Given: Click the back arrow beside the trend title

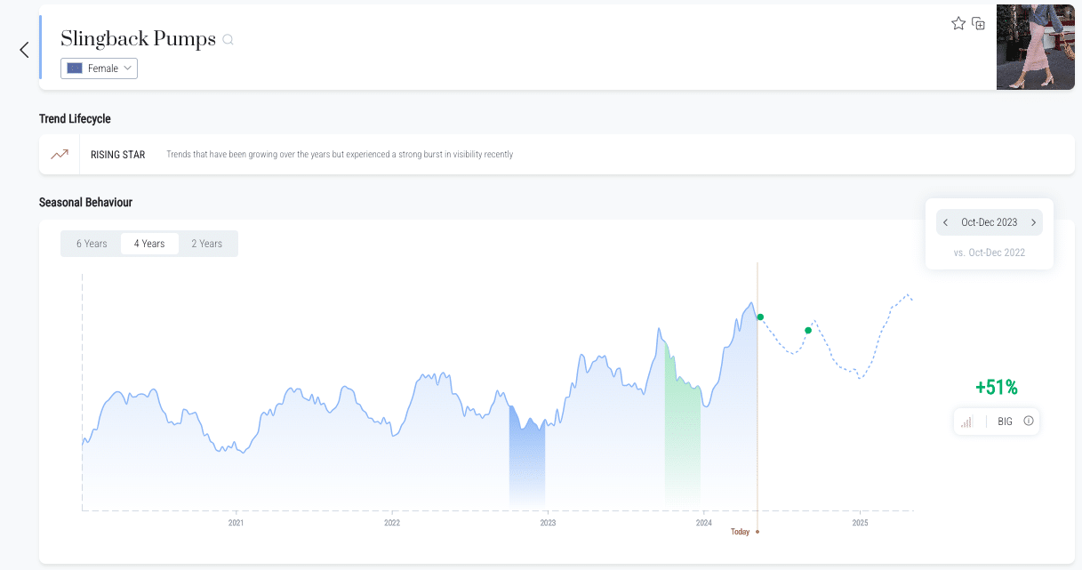Looking at the screenshot, I should pyautogui.click(x=24, y=50).
